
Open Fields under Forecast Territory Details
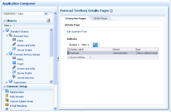point(20,59)
